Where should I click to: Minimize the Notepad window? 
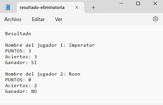121,3
